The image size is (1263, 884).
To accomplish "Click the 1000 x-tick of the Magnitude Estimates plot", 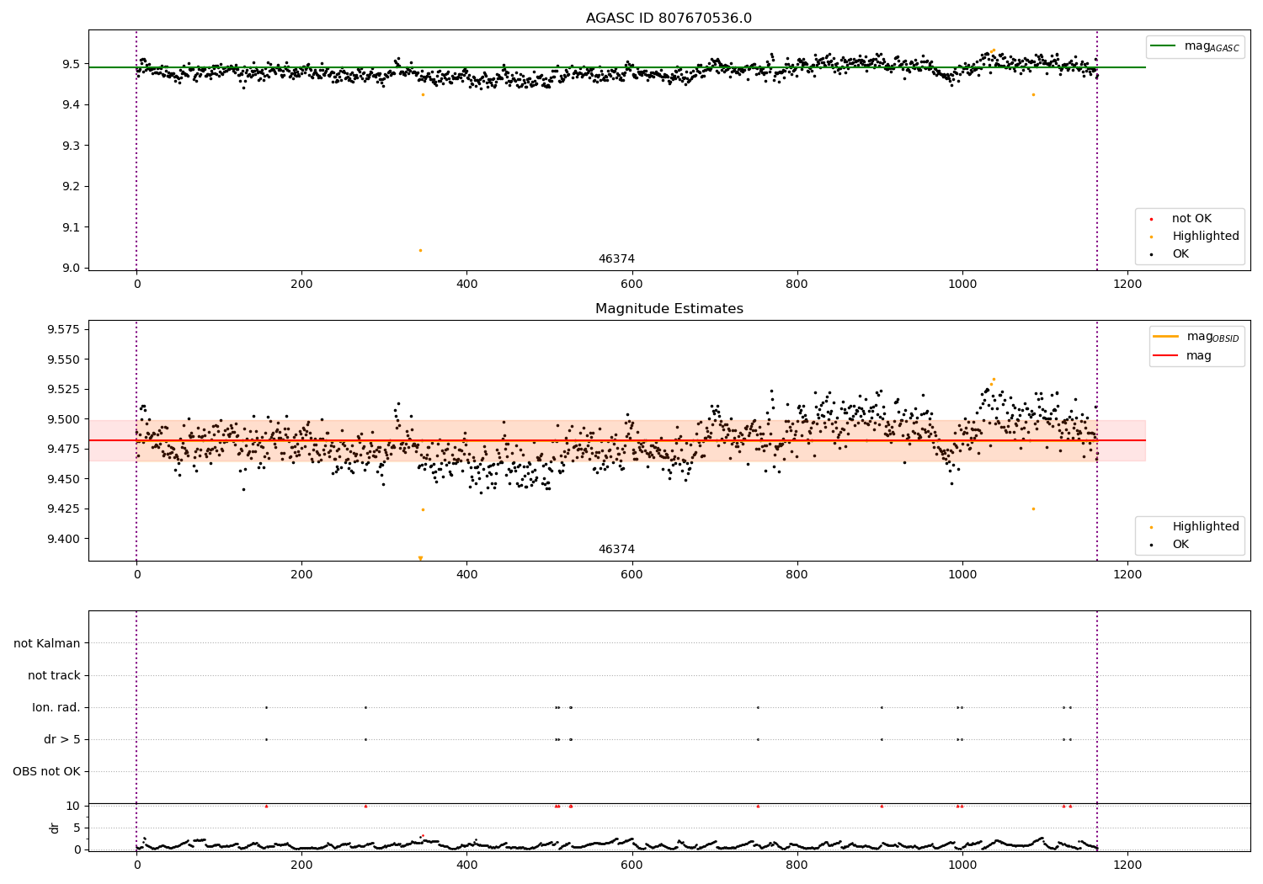I will pos(962,575).
